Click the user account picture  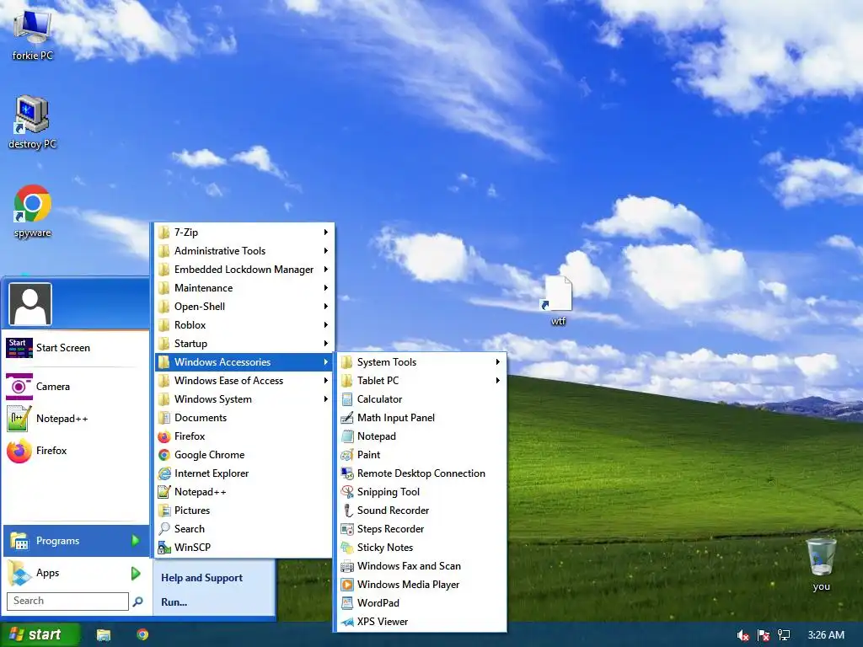click(30, 304)
